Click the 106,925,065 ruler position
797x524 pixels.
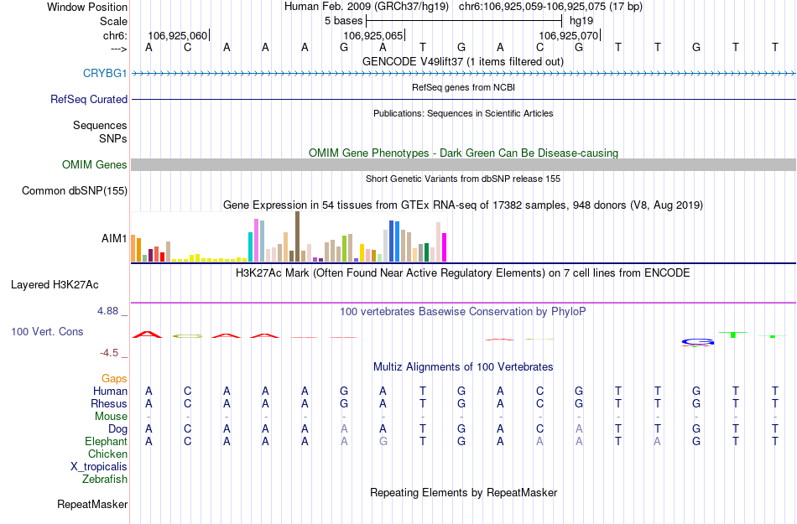click(x=372, y=36)
